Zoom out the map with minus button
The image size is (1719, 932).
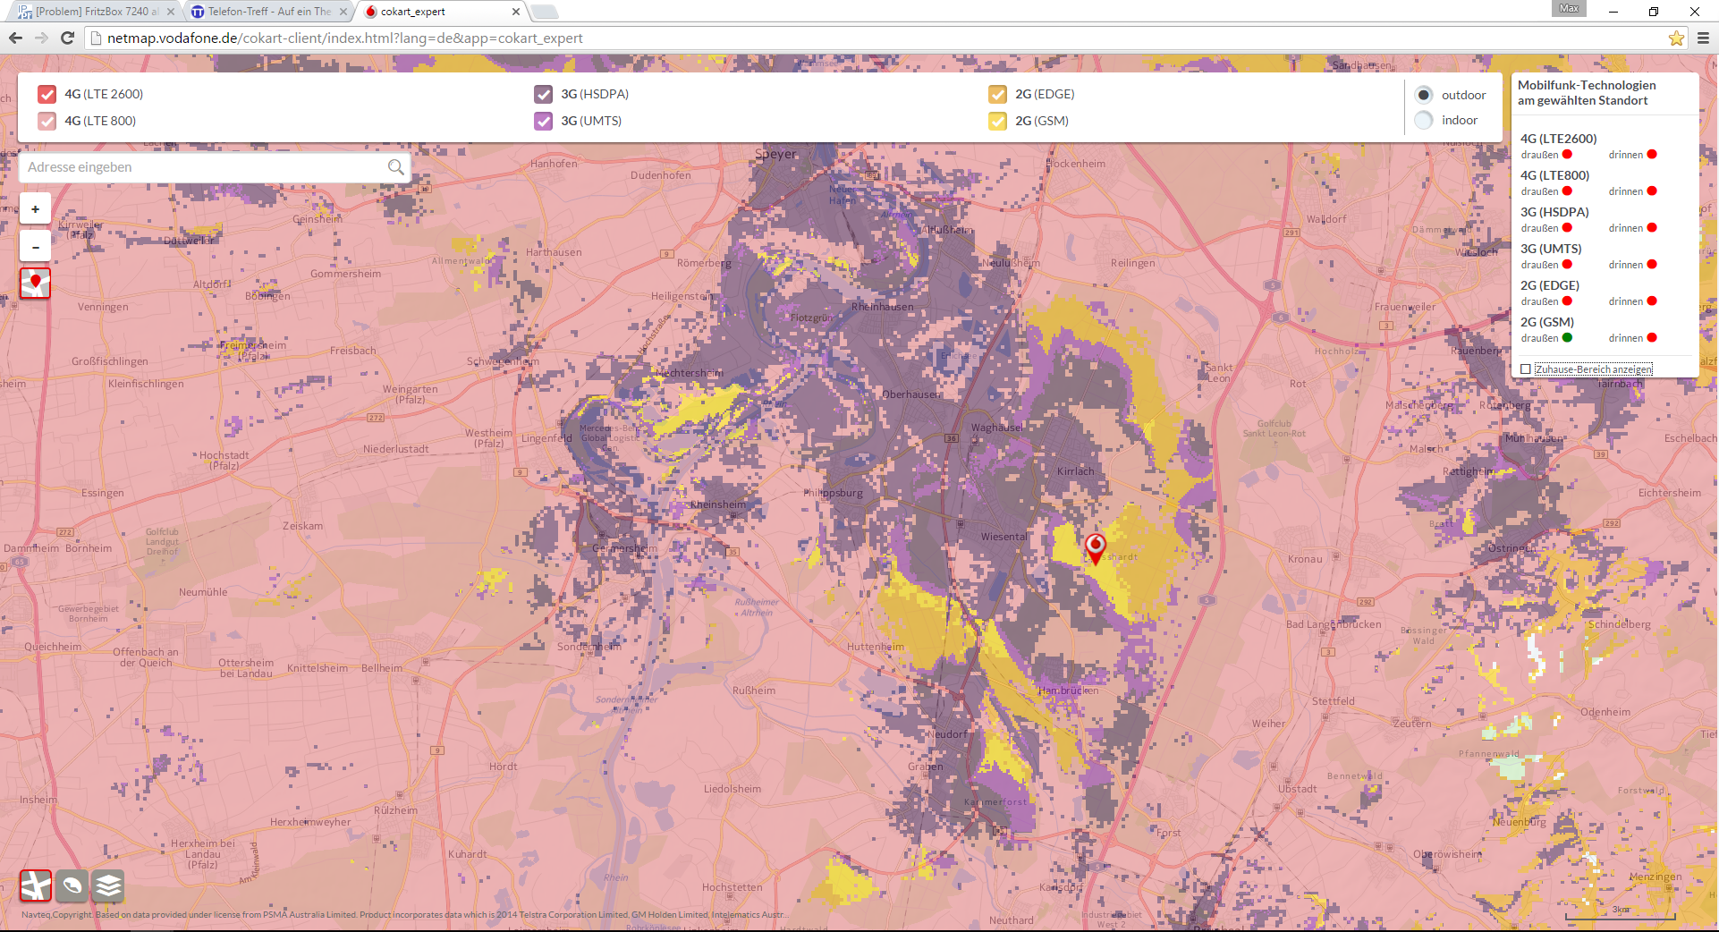click(x=35, y=246)
